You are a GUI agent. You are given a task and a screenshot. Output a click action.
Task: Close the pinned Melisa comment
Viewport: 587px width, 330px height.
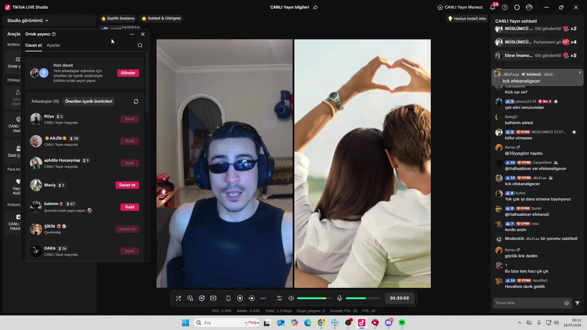coord(580,72)
